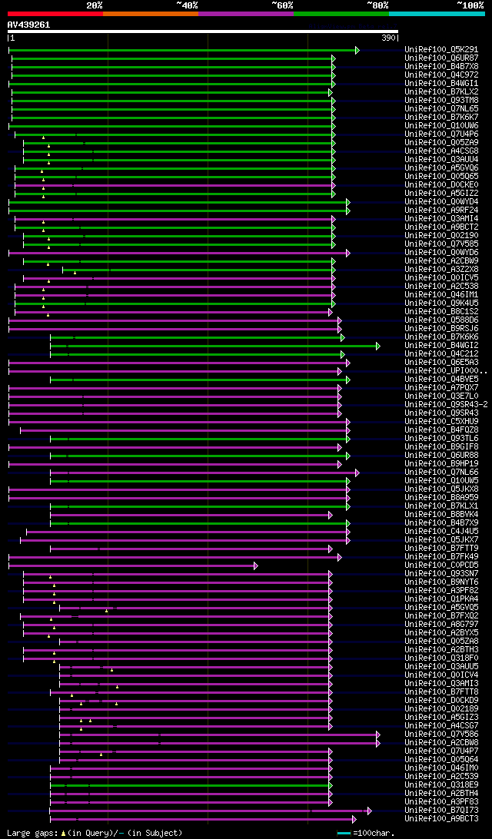The image size is (492, 839).
Task: Select hit label UniRef100_C5XHU9
Action: 442,421
